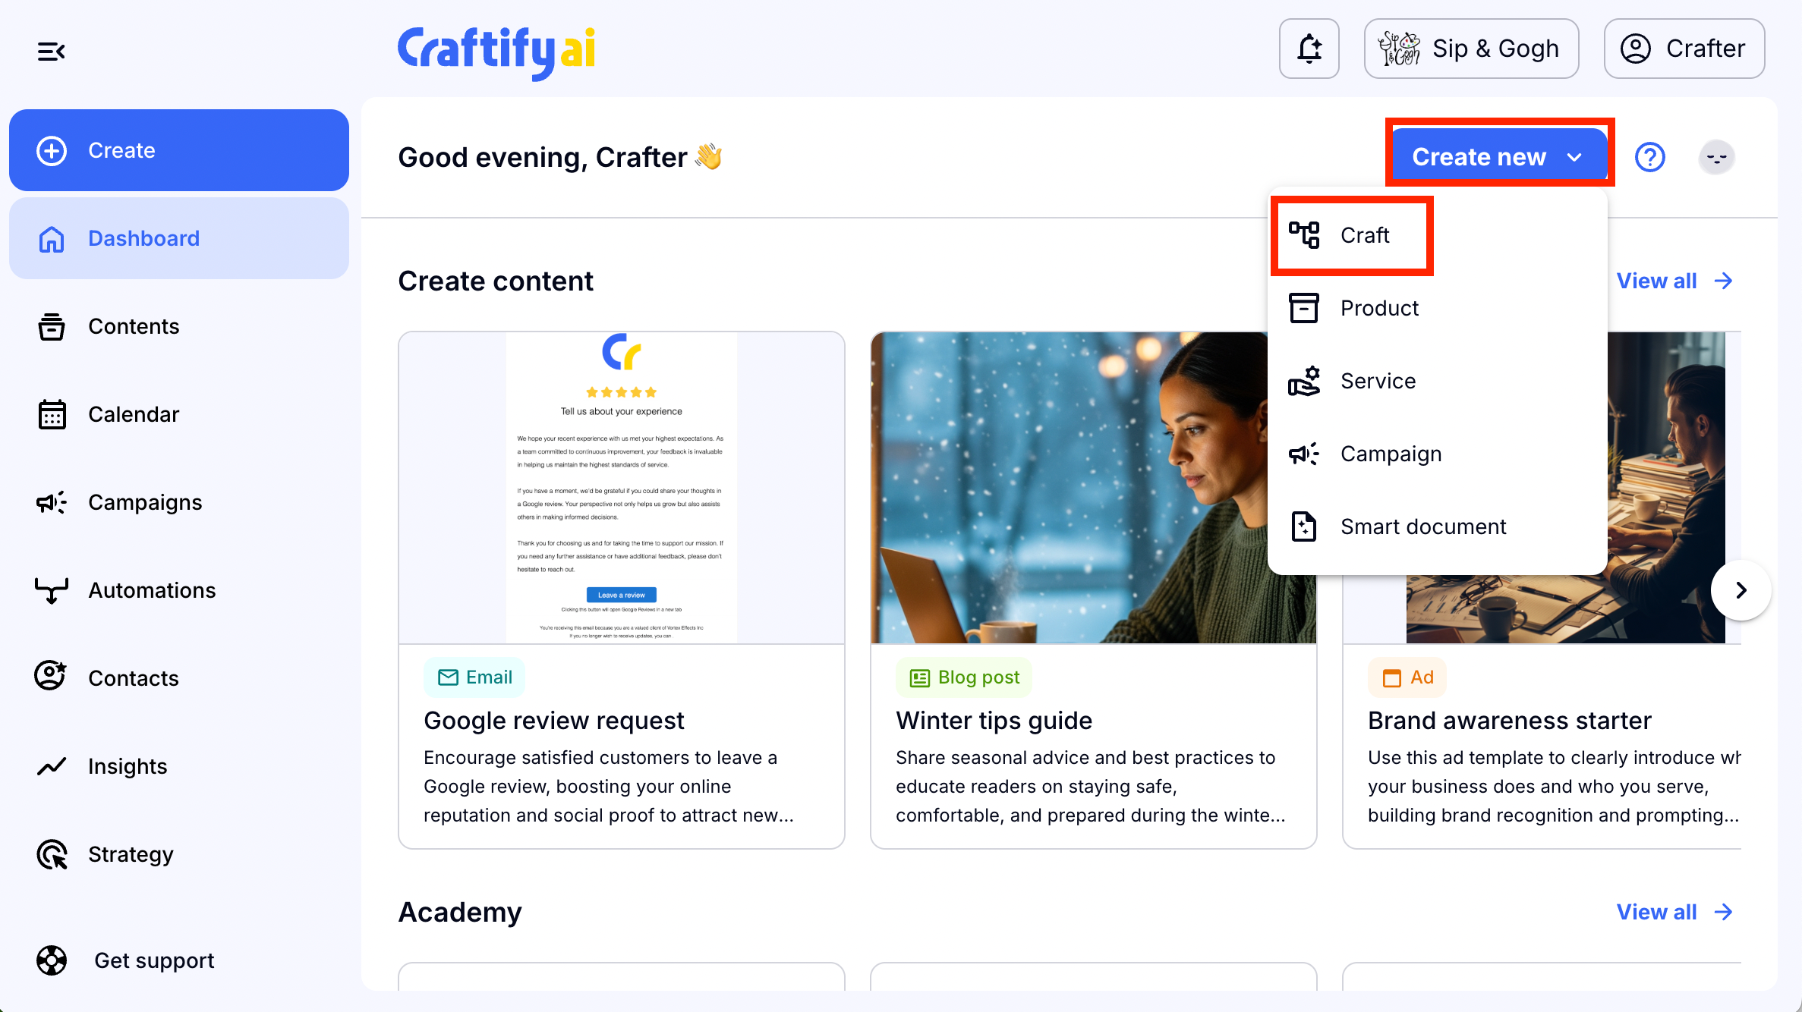Open the Sip & Gogh workspace switcher
Viewport: 1802px width, 1012px height.
[1471, 49]
